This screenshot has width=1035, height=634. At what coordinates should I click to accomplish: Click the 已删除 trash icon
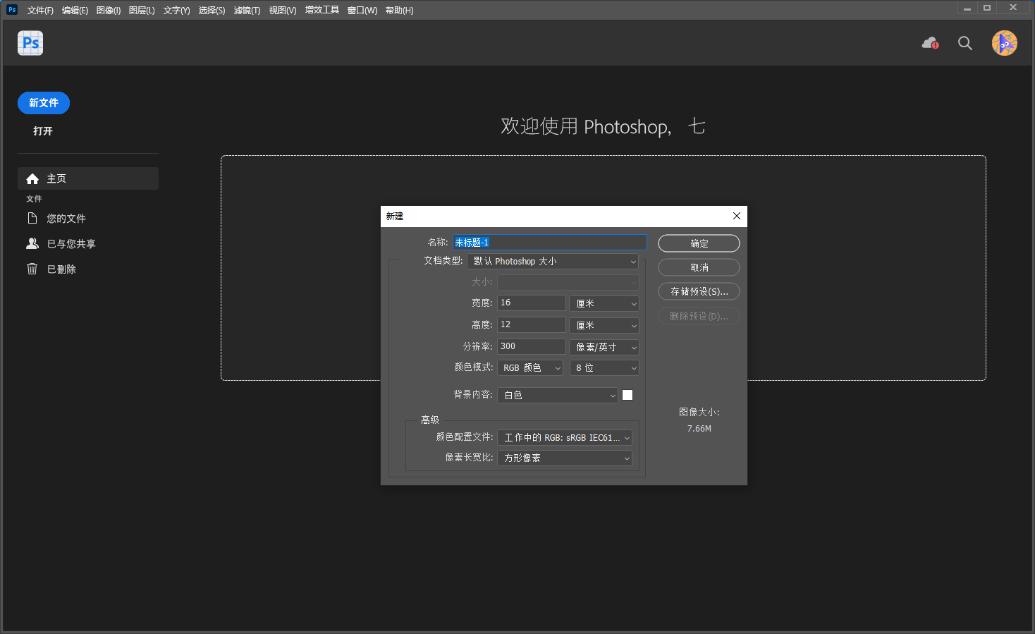(32, 269)
